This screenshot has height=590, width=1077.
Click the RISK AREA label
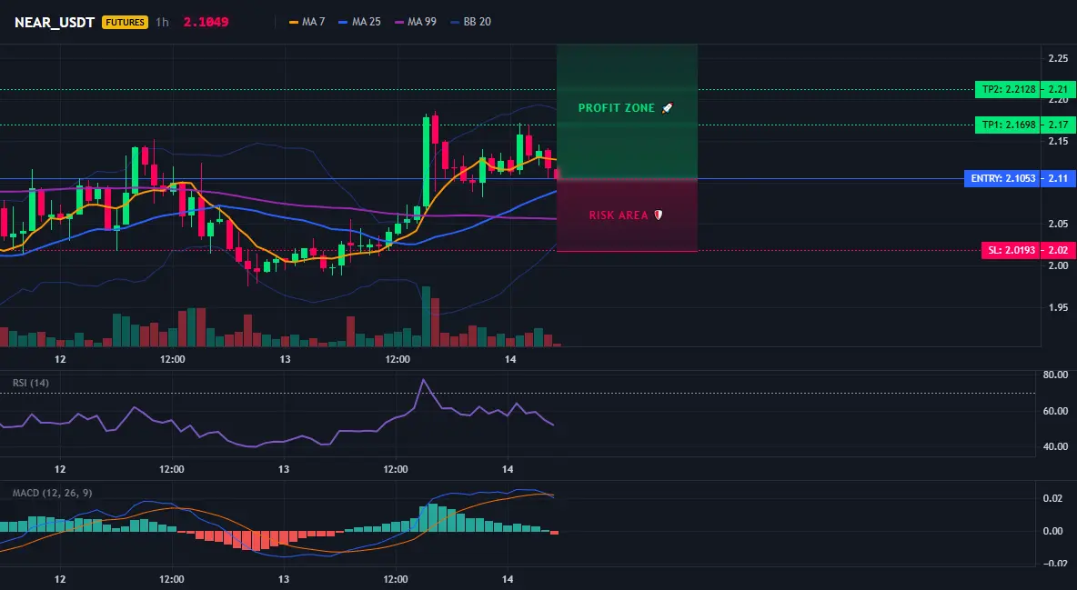[619, 215]
